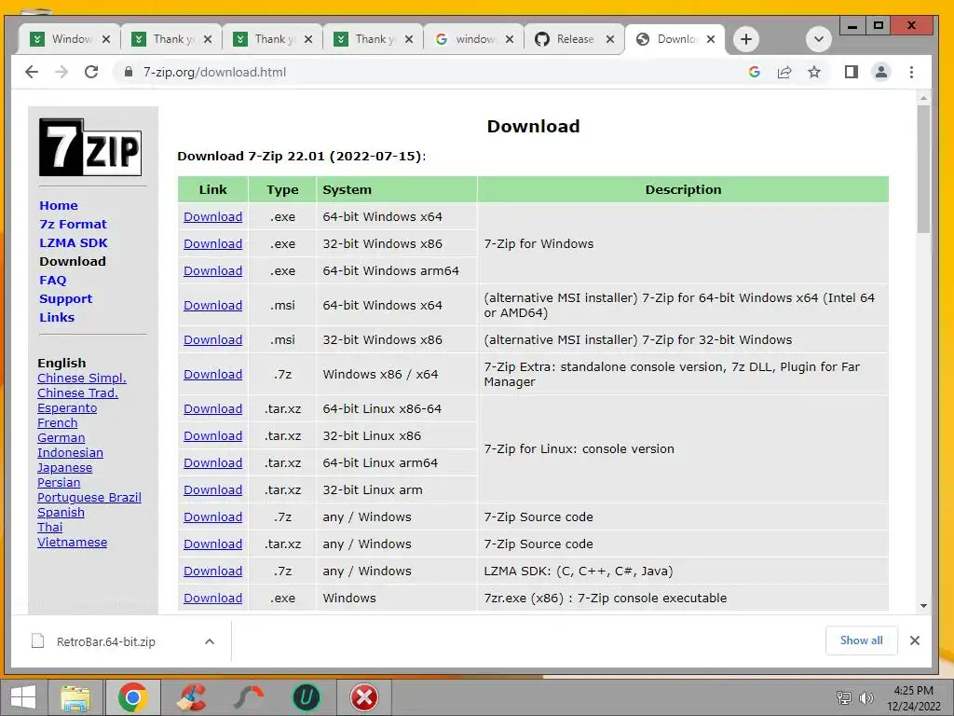The width and height of the screenshot is (954, 716).
Task: Open the volume tray icon
Action: (x=865, y=697)
